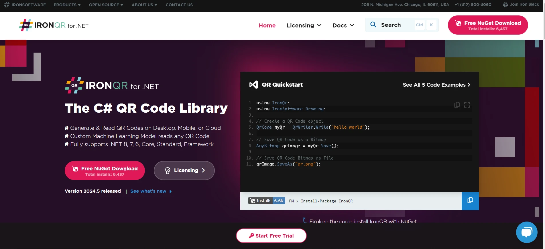This screenshot has width=545, height=249.
Task: Expand the Open Source dropdown
Action: (106, 5)
